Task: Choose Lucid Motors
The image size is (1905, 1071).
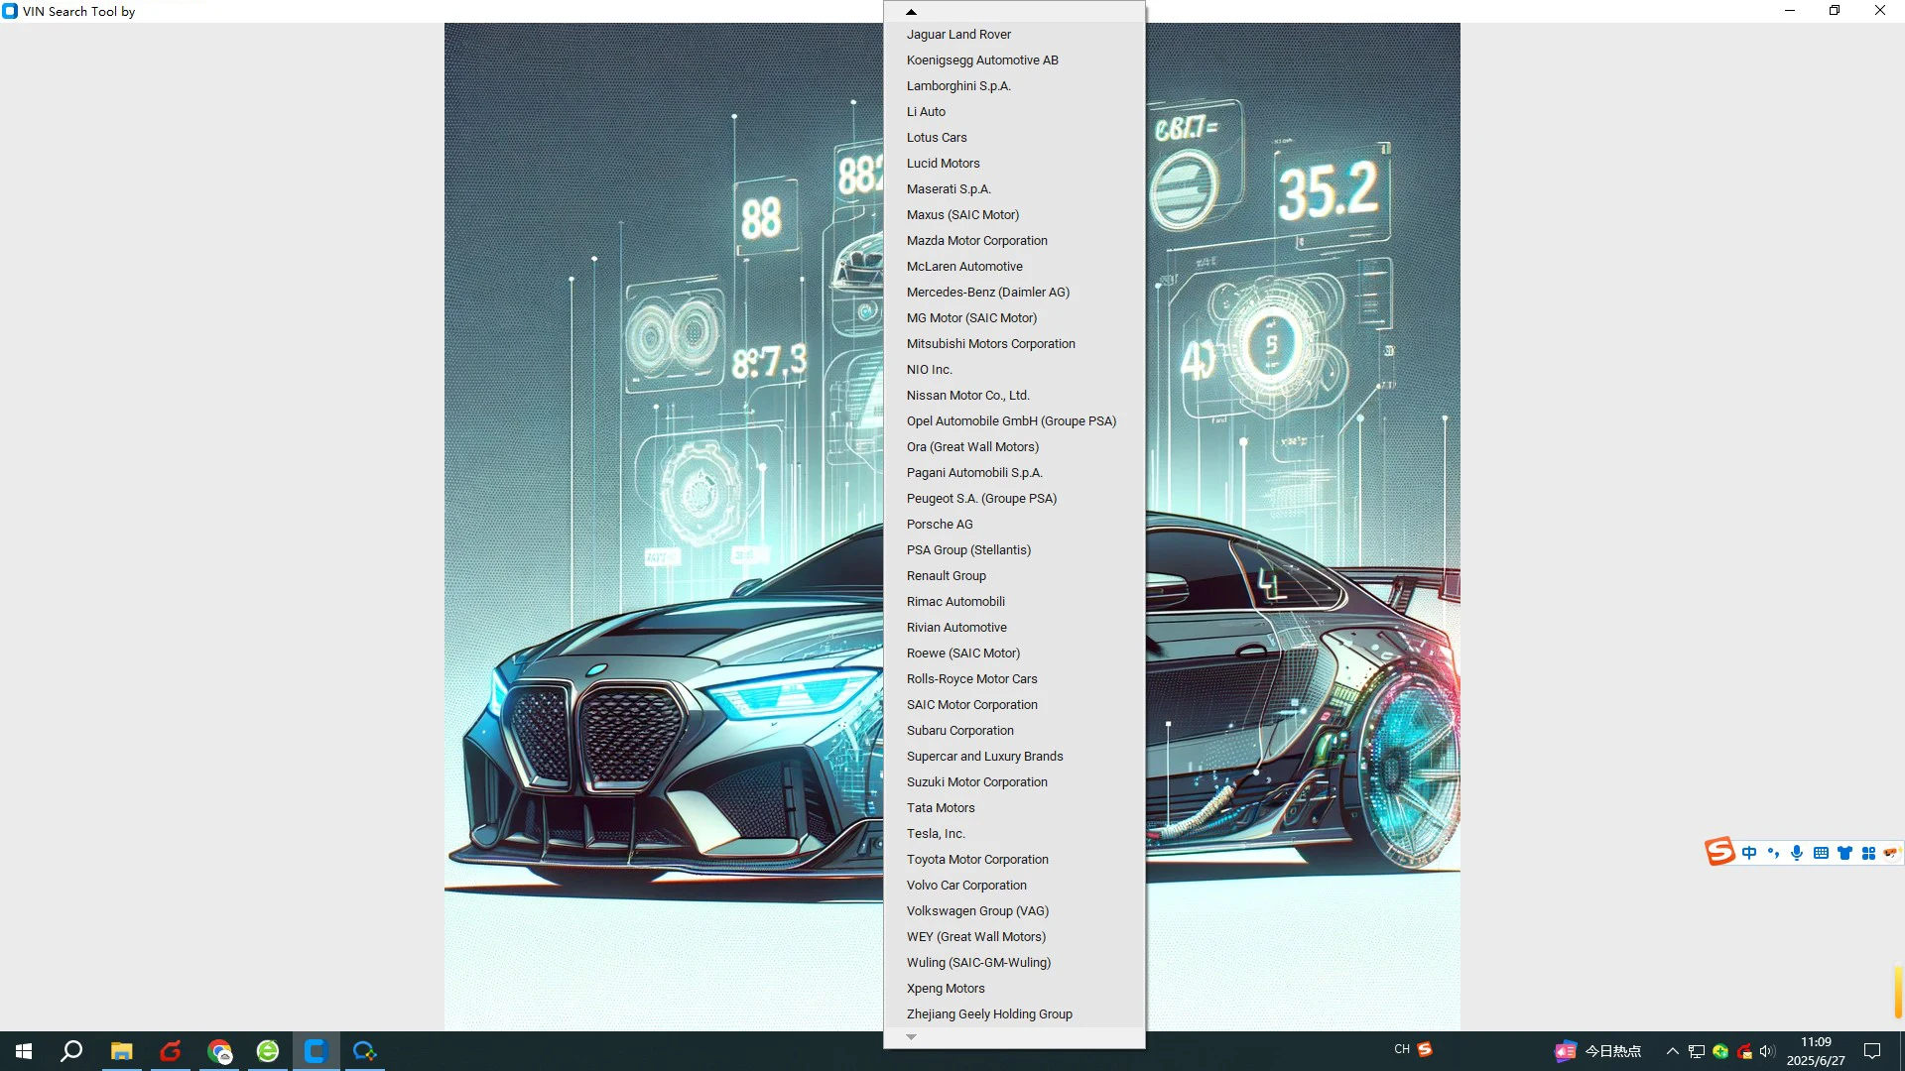Action: click(1014, 164)
